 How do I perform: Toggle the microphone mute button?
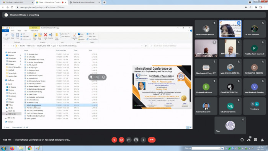tap(114, 140)
